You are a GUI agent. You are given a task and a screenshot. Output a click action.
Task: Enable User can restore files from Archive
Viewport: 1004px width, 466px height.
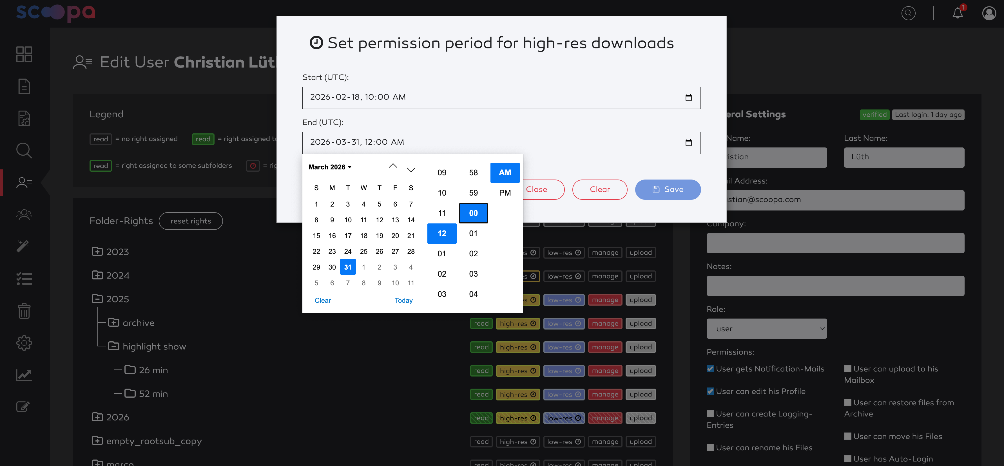click(847, 402)
